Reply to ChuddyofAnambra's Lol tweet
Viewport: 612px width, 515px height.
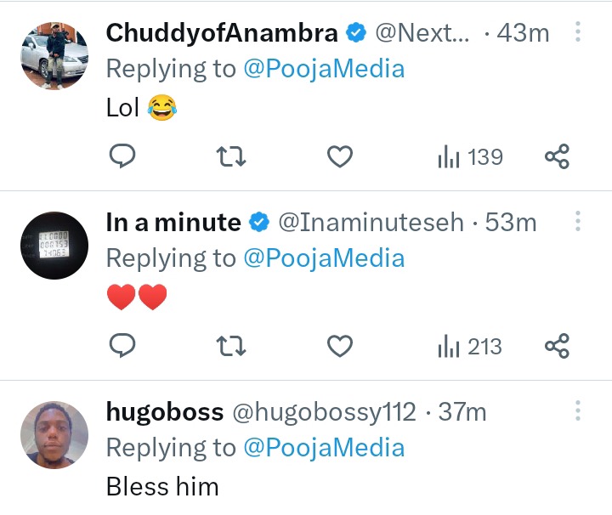[123, 157]
